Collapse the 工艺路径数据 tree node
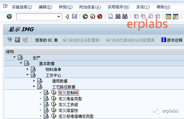This screenshot has width=184, height=119. 34,86
